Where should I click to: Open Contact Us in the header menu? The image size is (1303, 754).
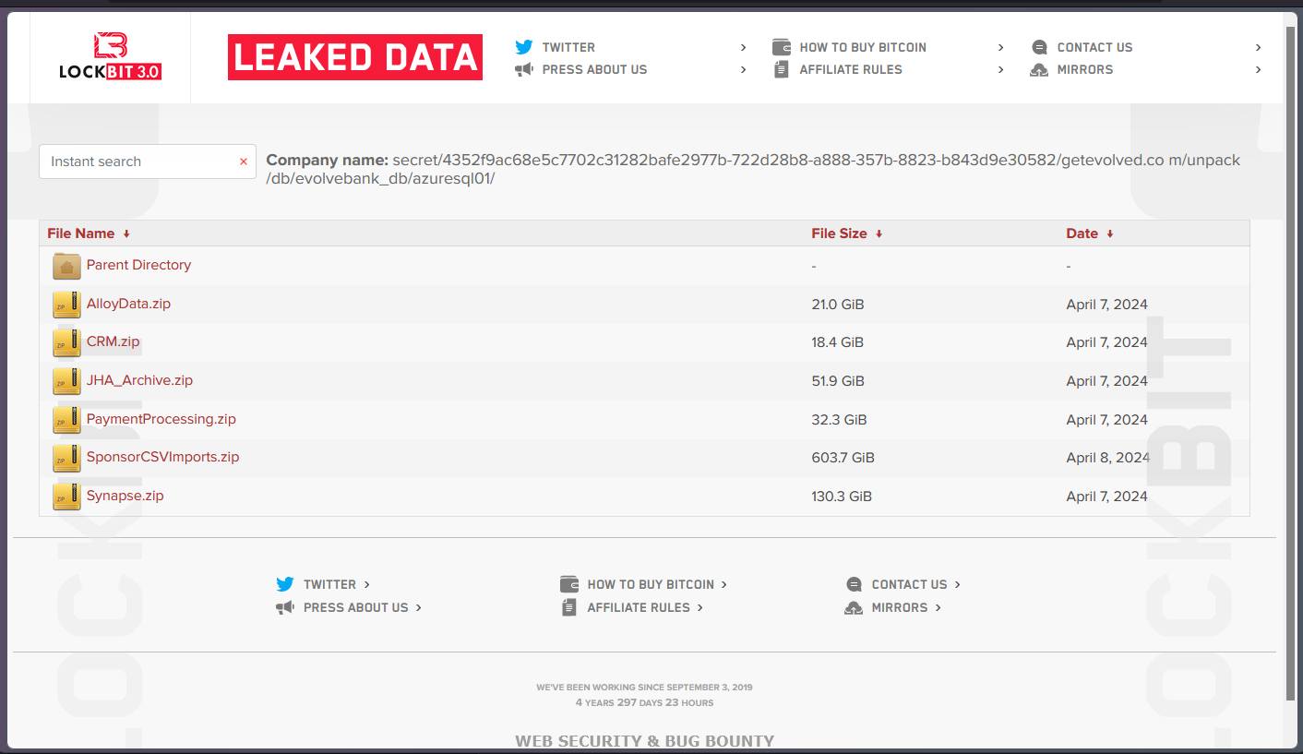pos(1094,47)
